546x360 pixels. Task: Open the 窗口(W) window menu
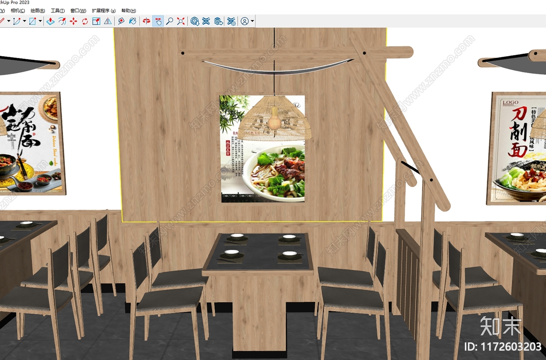click(78, 11)
